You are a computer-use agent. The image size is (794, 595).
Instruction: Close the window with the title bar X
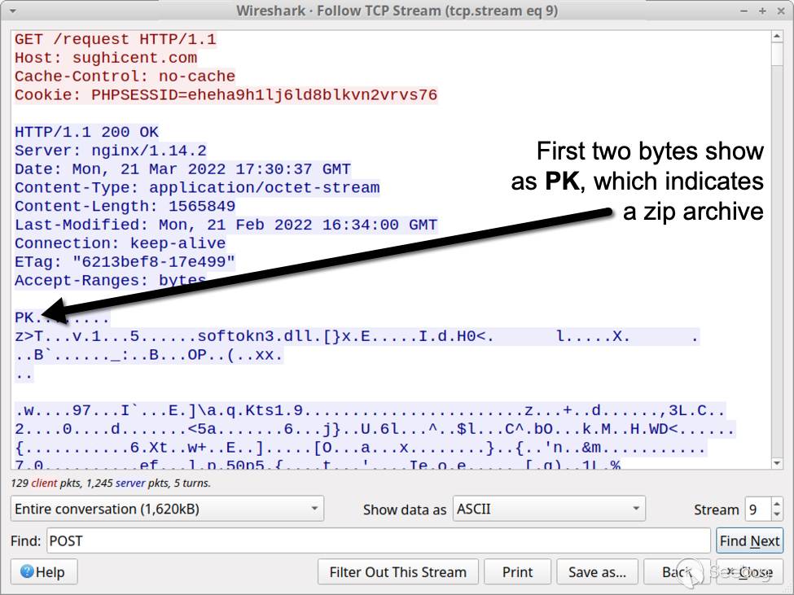pyautogui.click(x=779, y=11)
